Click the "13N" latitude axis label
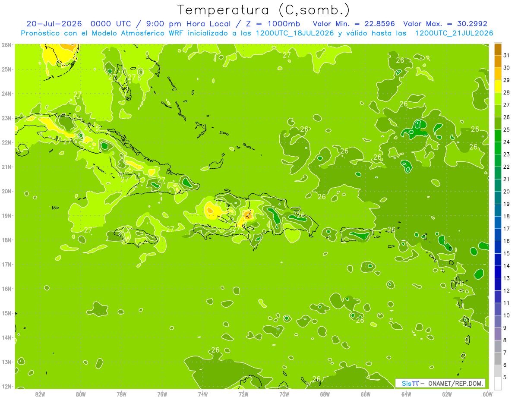Screen dimensions: 518x400 tap(6, 362)
